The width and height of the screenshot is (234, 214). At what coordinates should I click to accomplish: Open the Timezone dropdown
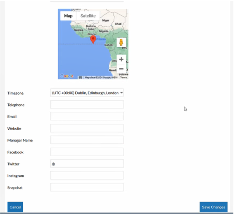click(x=87, y=93)
